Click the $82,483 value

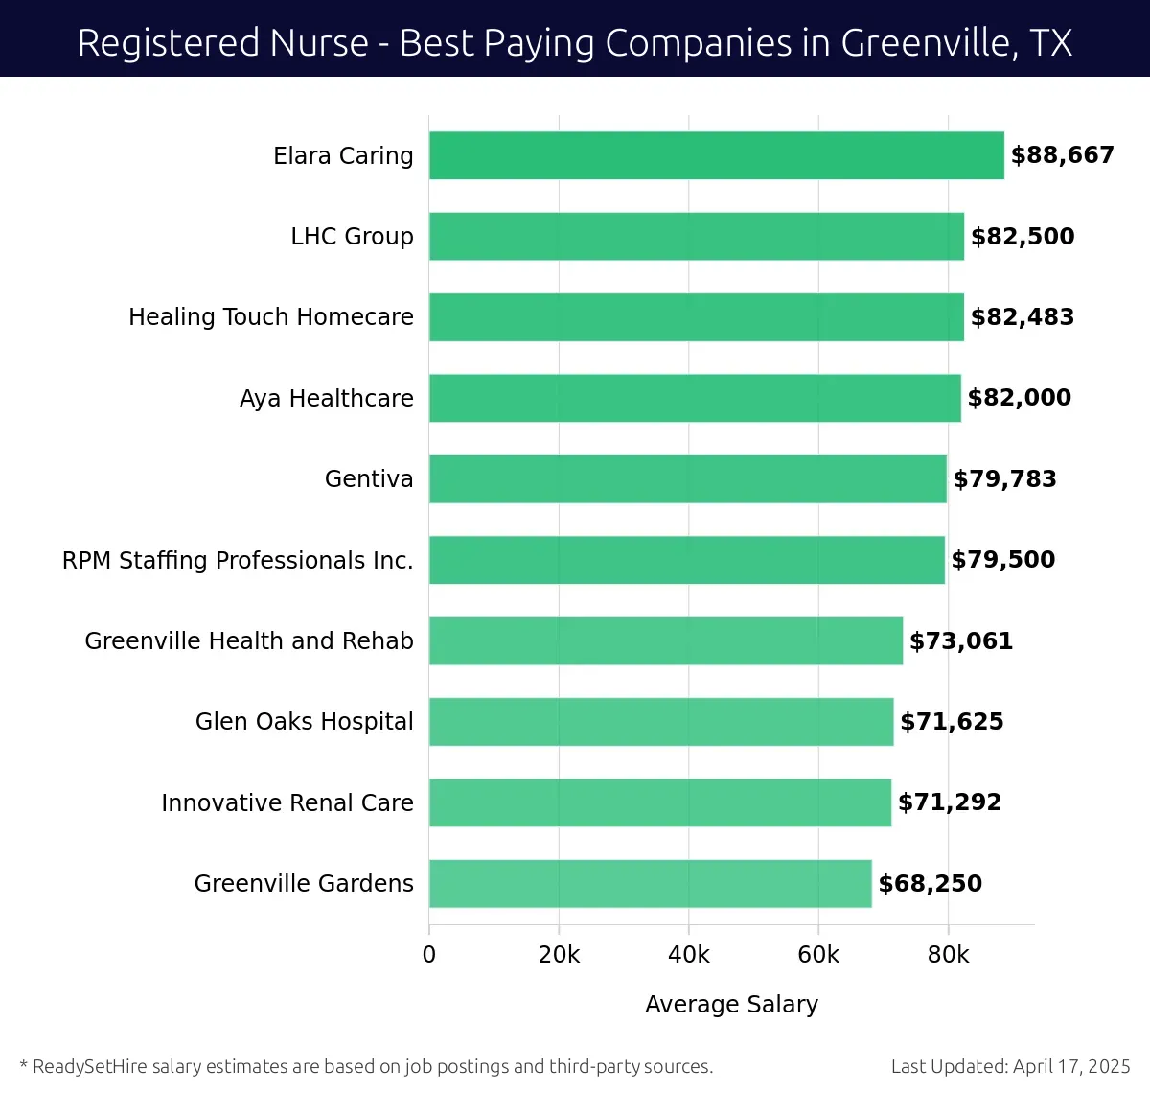tap(1023, 317)
